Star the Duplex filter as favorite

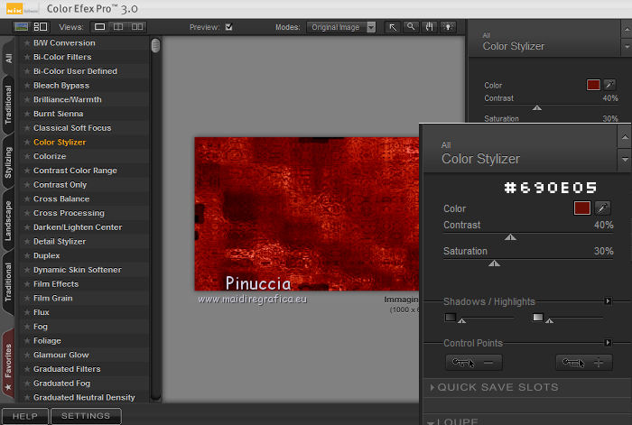click(x=27, y=255)
